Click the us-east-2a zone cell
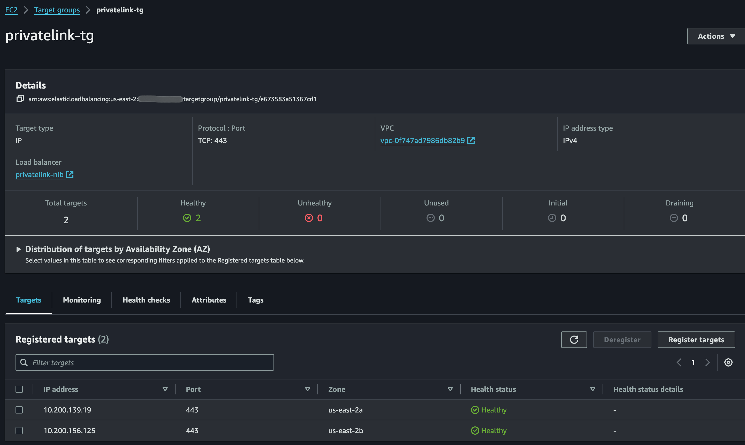 pos(345,410)
